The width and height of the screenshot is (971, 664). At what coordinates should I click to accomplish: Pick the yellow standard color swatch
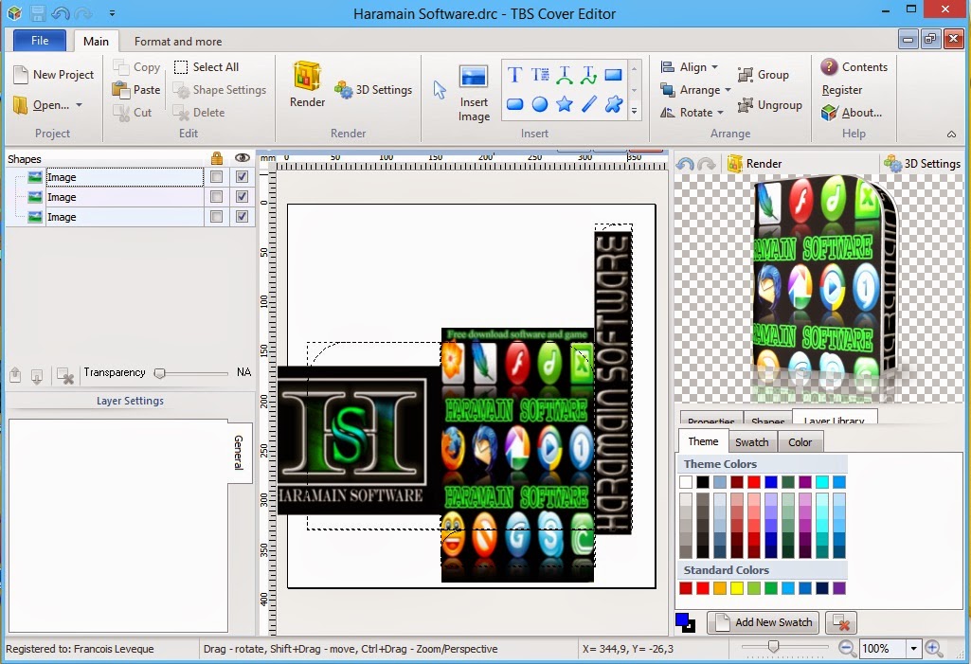(x=737, y=588)
